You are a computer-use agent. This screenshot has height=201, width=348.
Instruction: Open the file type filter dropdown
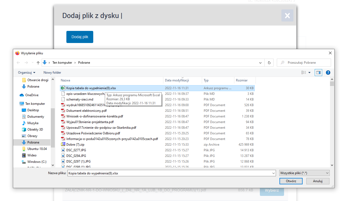(304, 173)
